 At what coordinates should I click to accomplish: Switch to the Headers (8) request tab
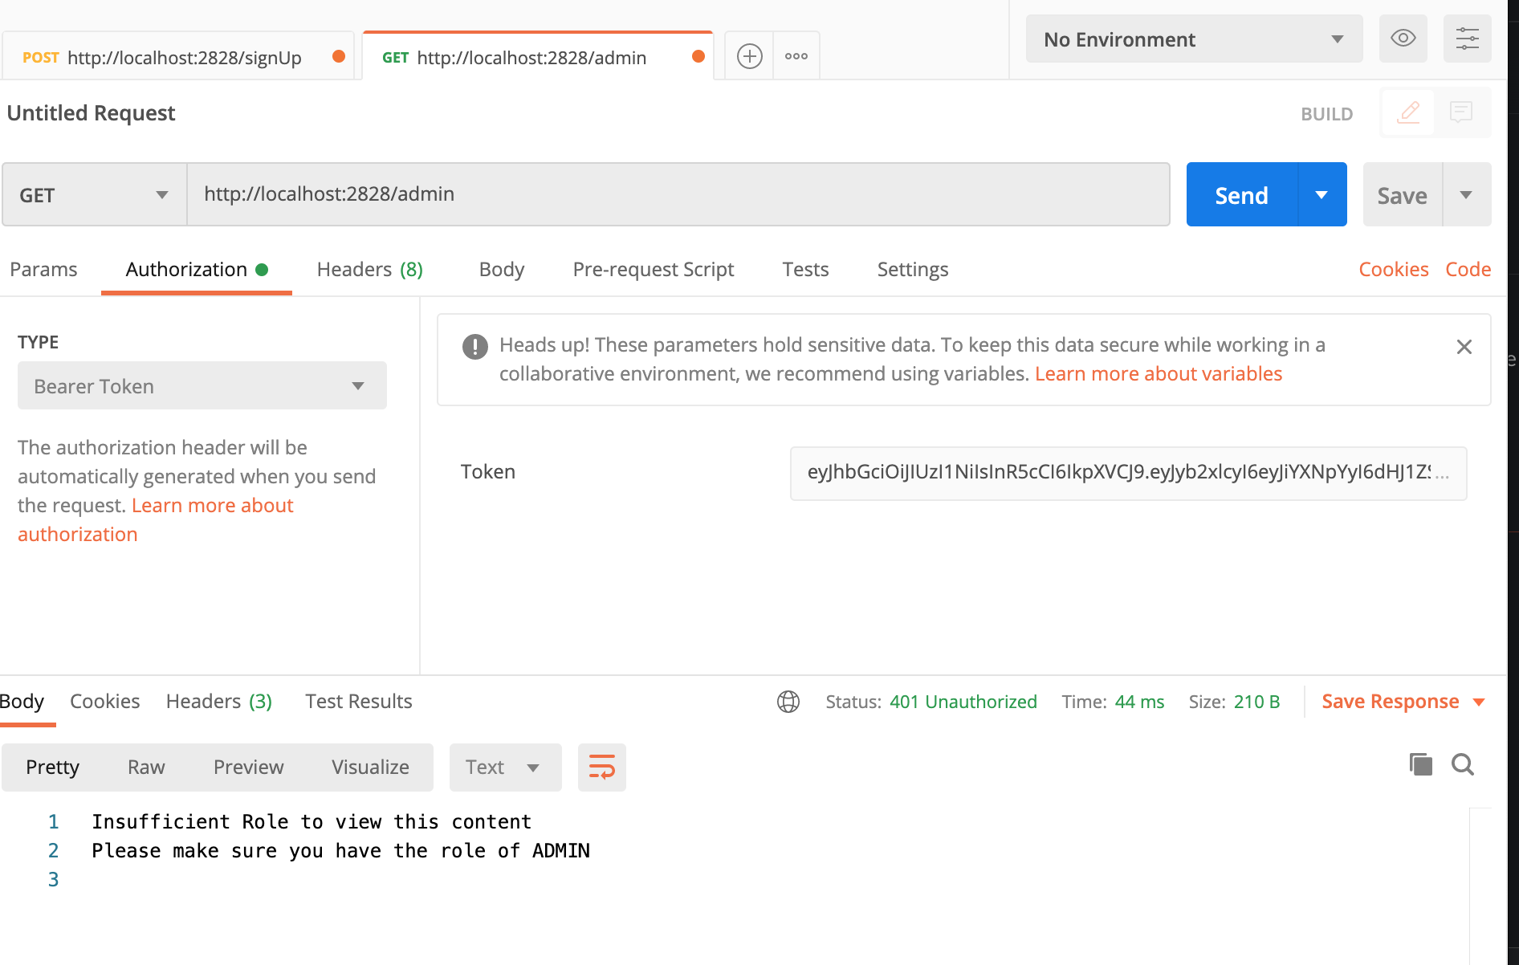point(369,270)
